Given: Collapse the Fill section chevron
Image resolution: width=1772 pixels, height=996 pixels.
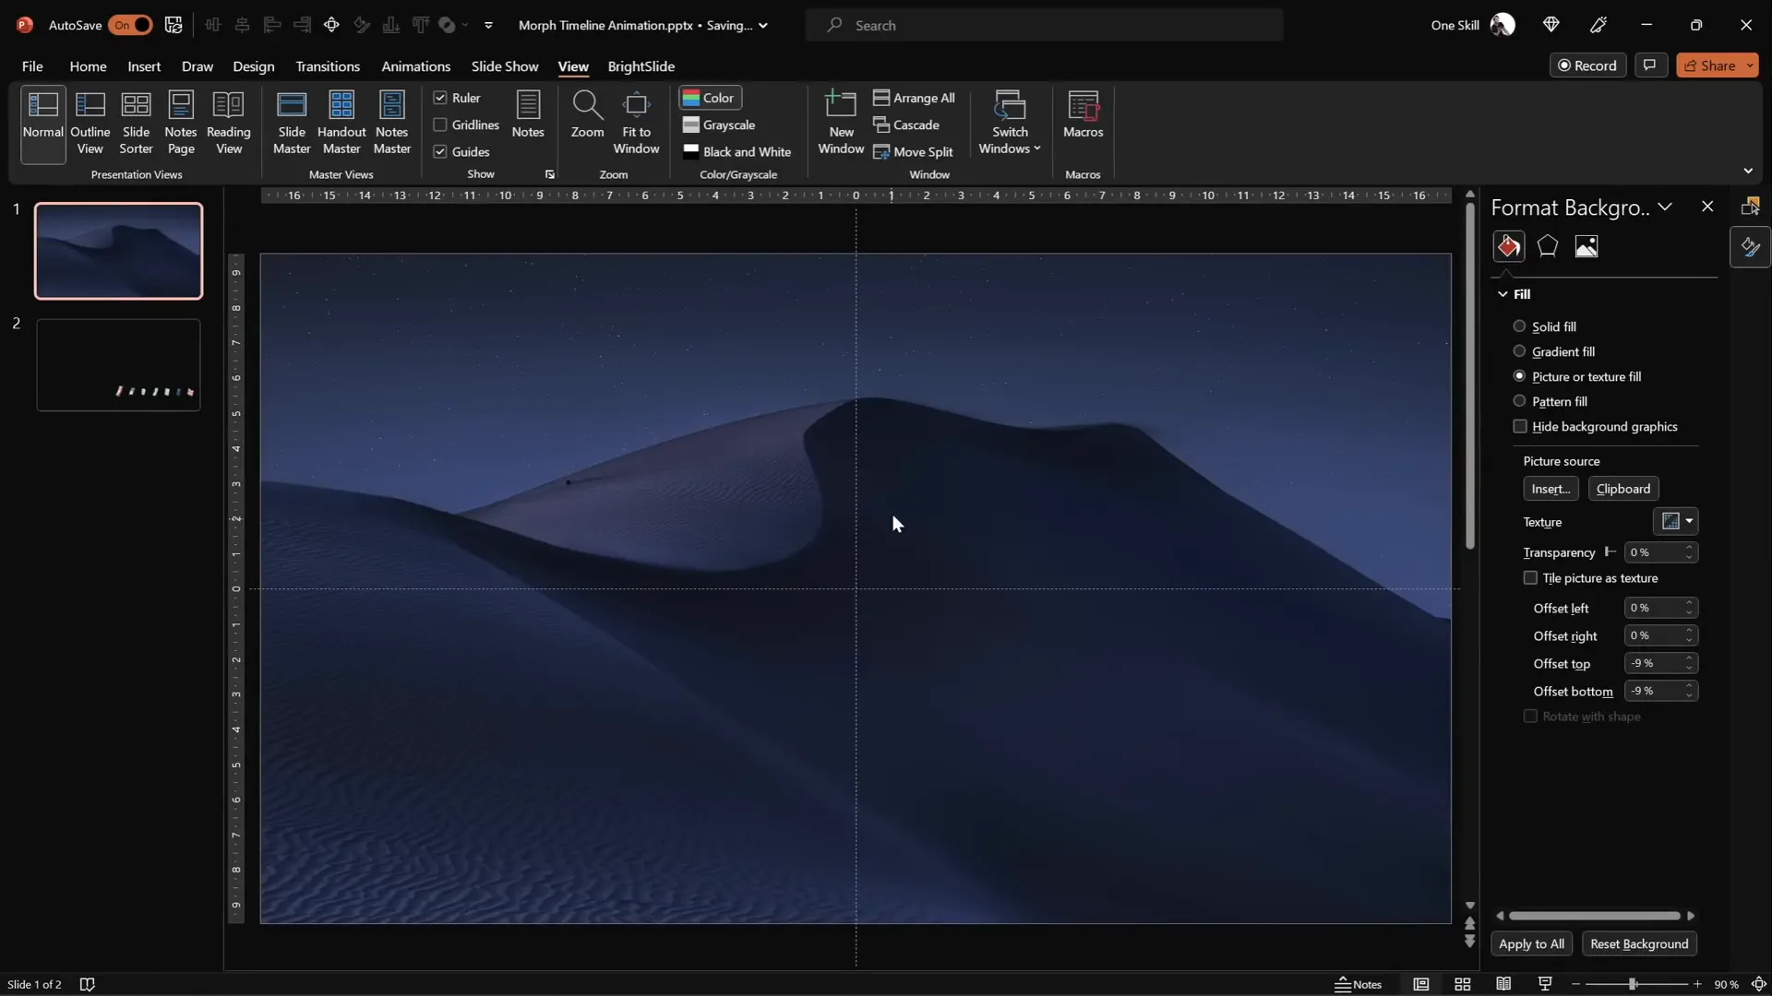Looking at the screenshot, I should pyautogui.click(x=1502, y=293).
